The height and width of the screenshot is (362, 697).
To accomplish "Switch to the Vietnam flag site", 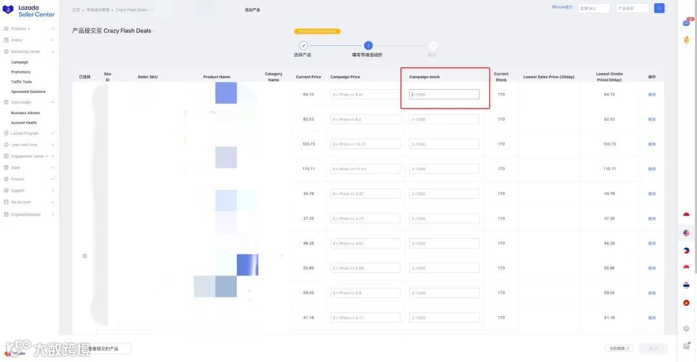I will 686,303.
